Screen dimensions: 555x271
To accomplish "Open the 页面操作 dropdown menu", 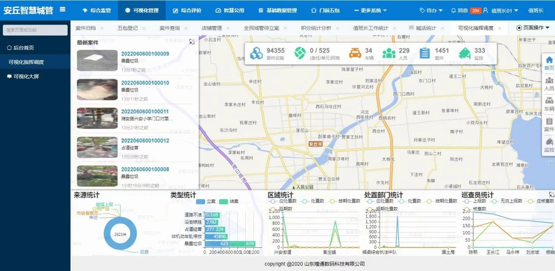I will [531, 28].
